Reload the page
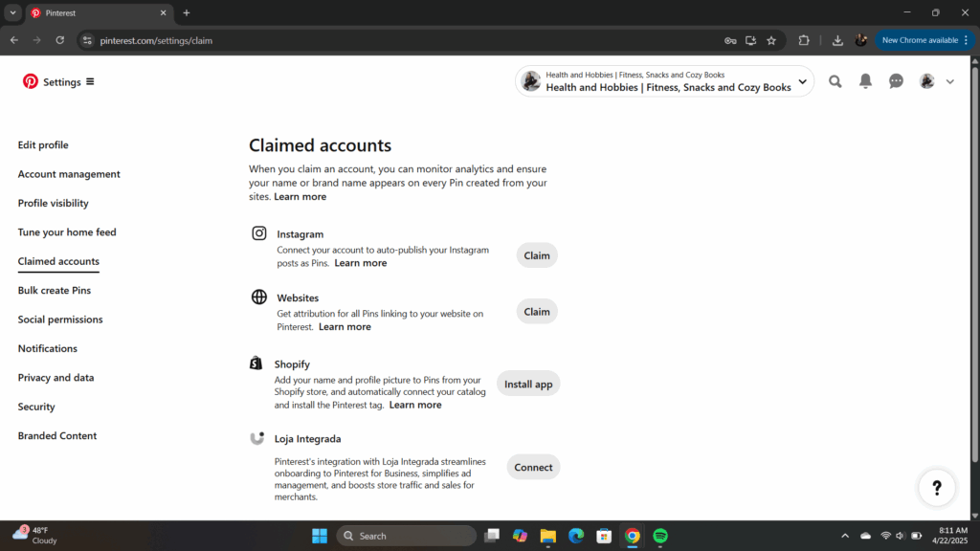980x551 pixels. pyautogui.click(x=60, y=40)
